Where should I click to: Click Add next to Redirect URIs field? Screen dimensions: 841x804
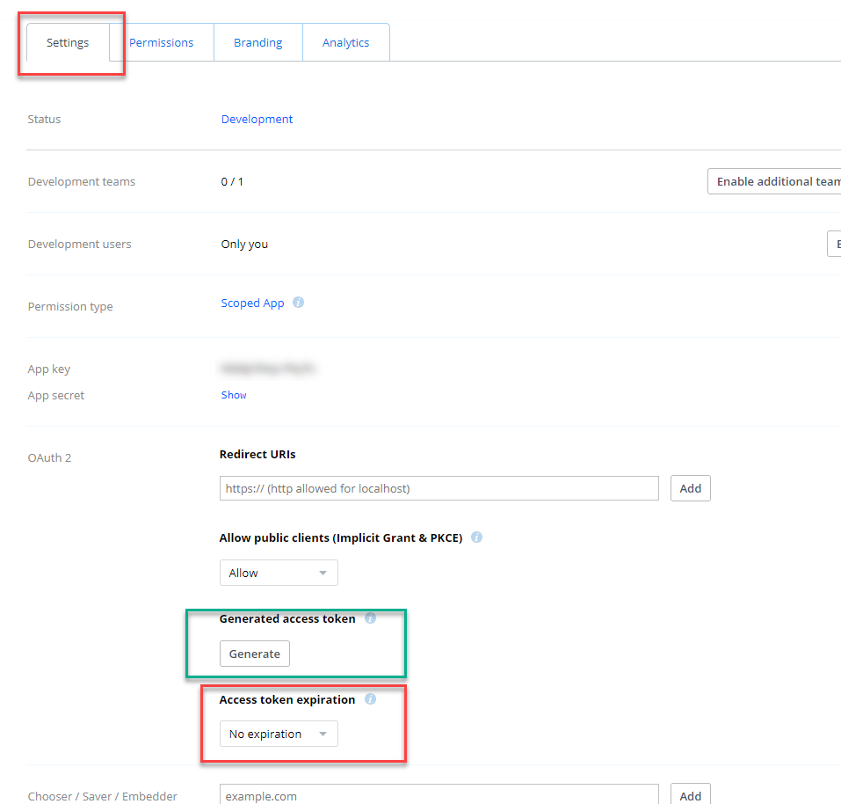point(690,488)
